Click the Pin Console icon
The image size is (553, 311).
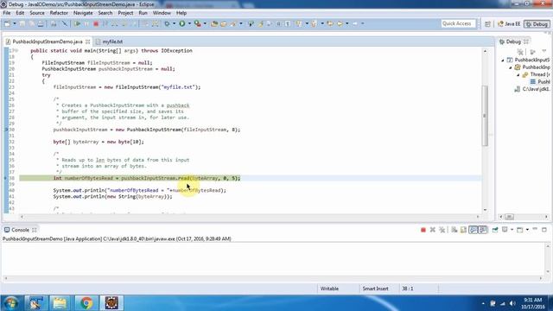tap(495, 230)
